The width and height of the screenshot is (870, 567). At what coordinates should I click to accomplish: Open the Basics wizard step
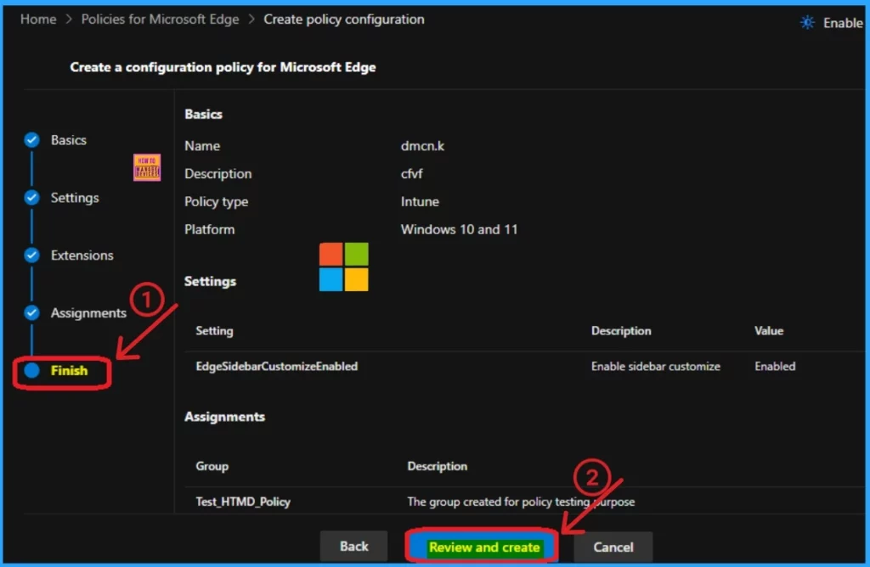click(68, 140)
